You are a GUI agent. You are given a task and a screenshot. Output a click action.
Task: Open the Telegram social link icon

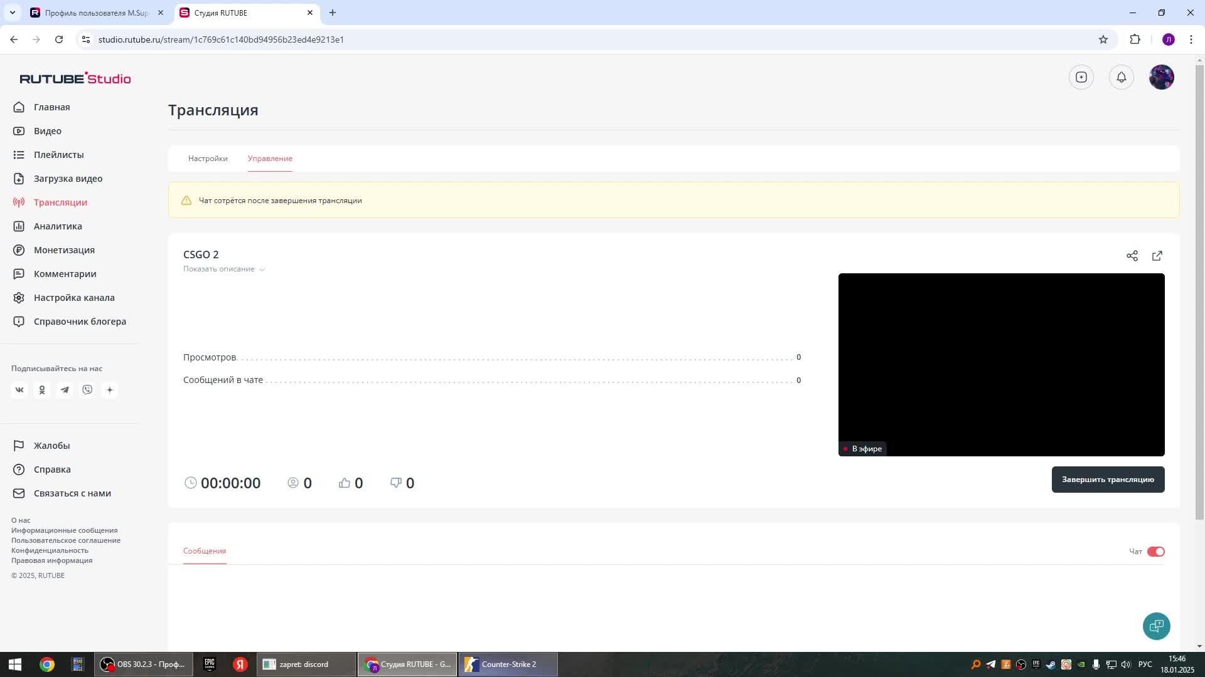pos(65,390)
